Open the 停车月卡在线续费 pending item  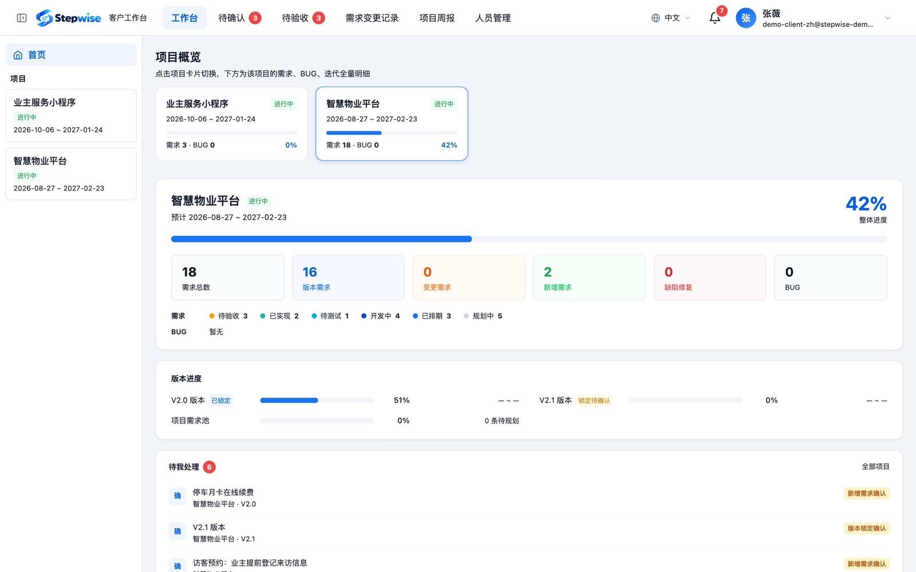tap(529, 498)
